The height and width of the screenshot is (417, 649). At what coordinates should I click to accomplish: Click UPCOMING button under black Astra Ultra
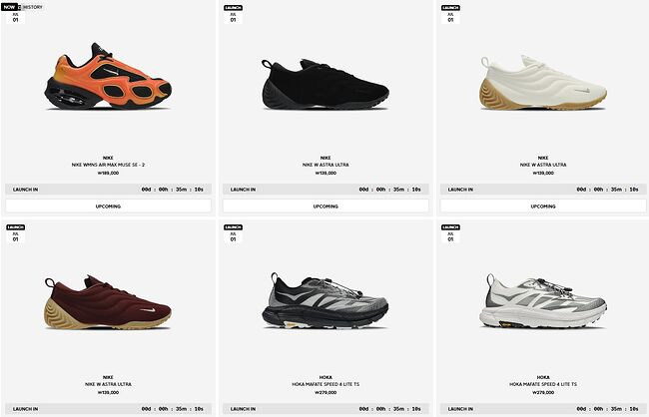325,207
